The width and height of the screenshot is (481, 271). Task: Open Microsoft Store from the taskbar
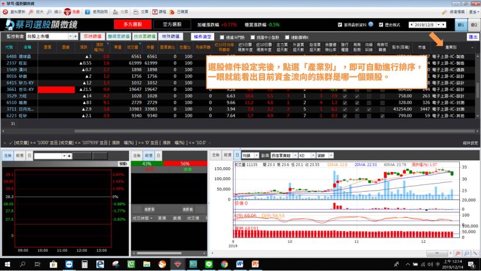click(x=53, y=264)
